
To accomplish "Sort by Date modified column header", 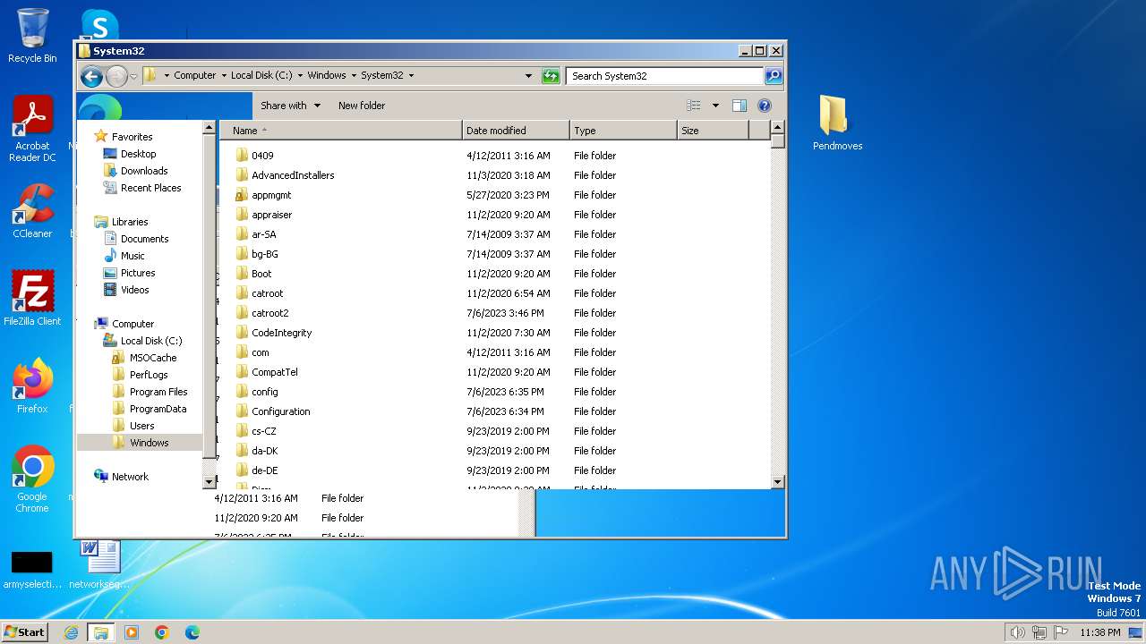I will point(516,131).
